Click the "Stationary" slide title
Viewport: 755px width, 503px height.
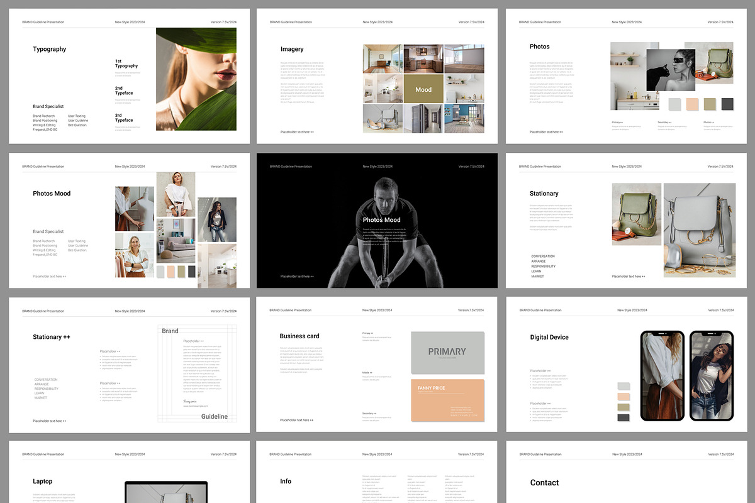pyautogui.click(x=544, y=194)
